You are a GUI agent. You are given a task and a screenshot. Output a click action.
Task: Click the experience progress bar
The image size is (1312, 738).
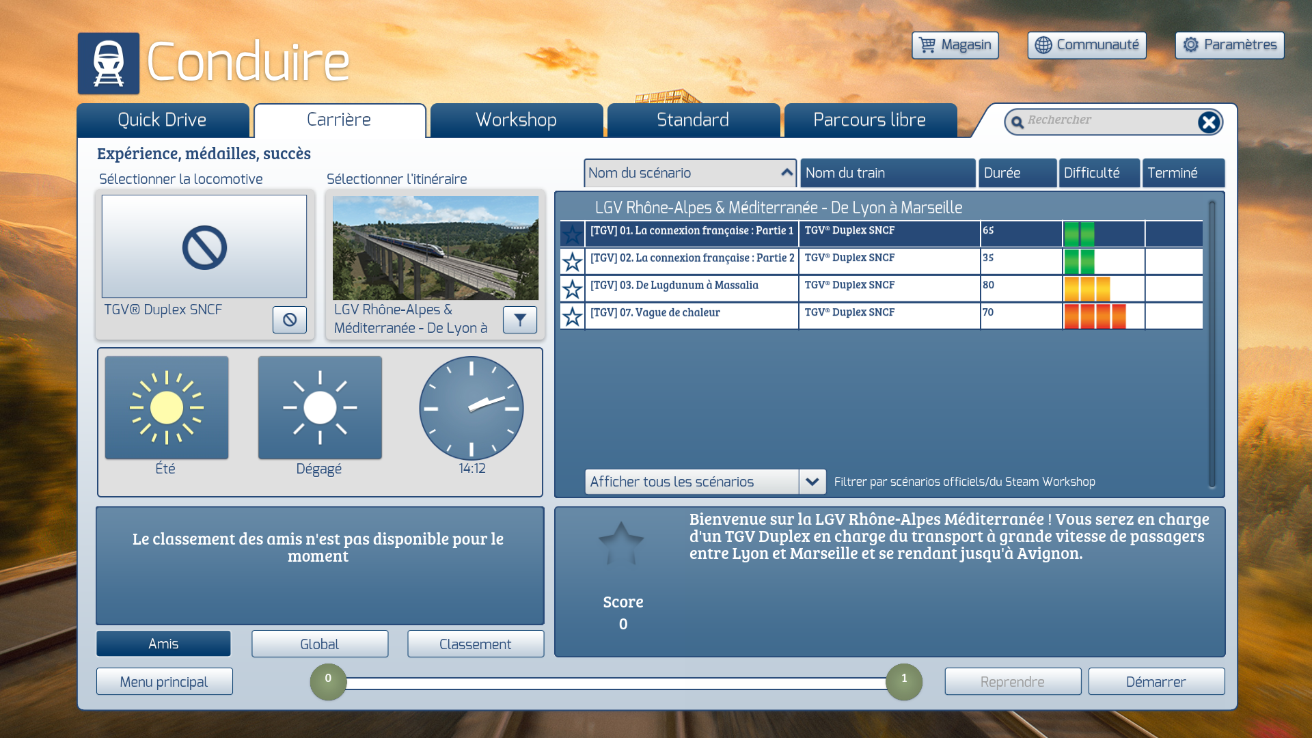tap(616, 683)
